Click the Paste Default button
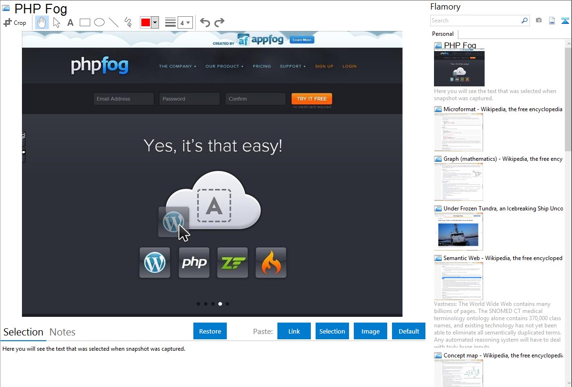The width and height of the screenshot is (572, 387). [409, 331]
